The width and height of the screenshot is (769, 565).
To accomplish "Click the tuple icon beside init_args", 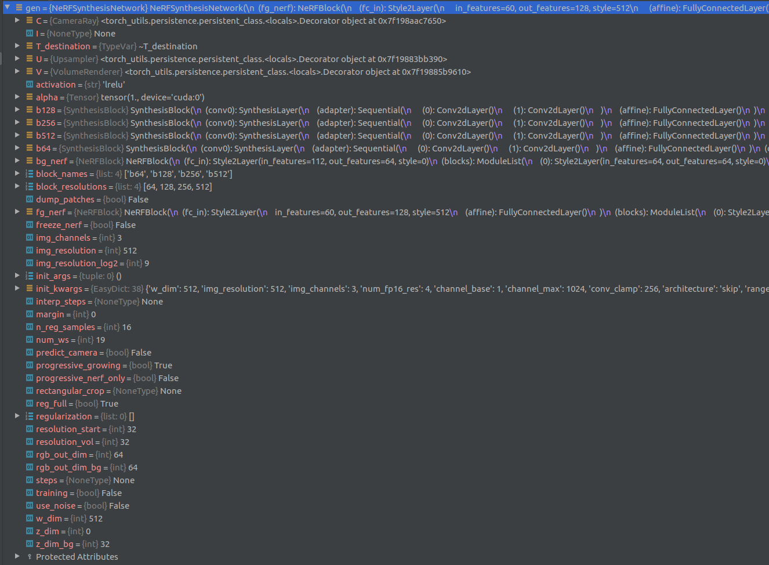I will pos(30,276).
